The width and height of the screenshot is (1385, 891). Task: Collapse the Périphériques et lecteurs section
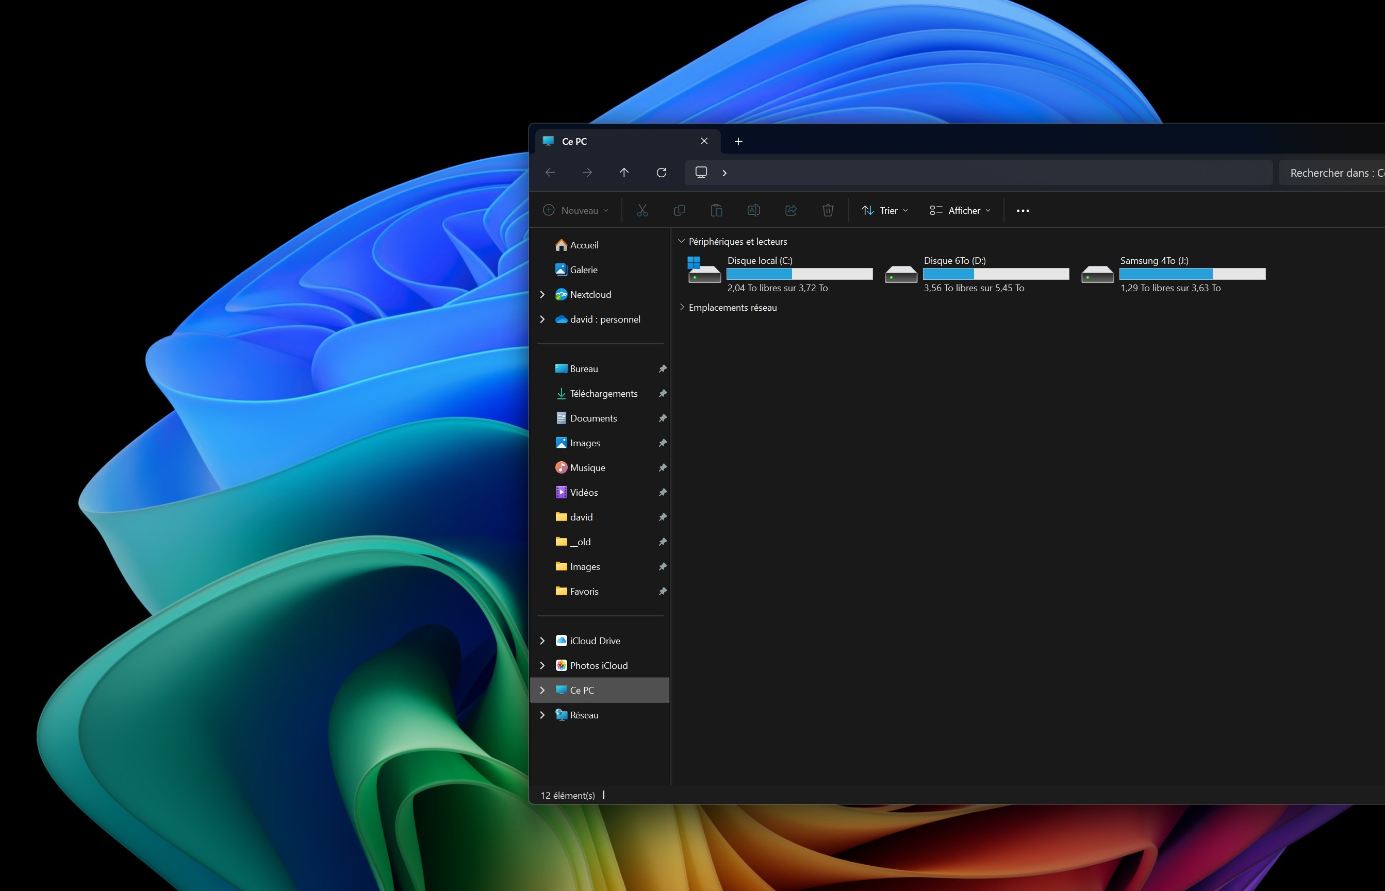coord(682,241)
